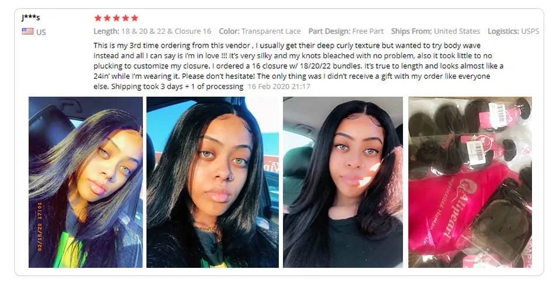Click the Logistics: USPS attribute
This screenshot has height=283, width=560.
pyautogui.click(x=513, y=31)
